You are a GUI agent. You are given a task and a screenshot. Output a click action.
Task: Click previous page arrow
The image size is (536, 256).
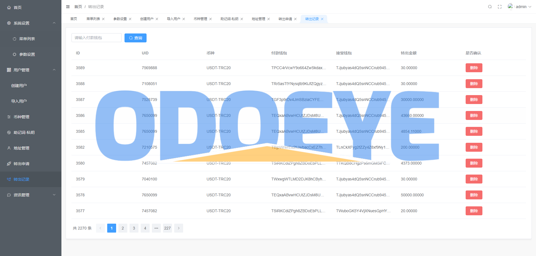100,228
